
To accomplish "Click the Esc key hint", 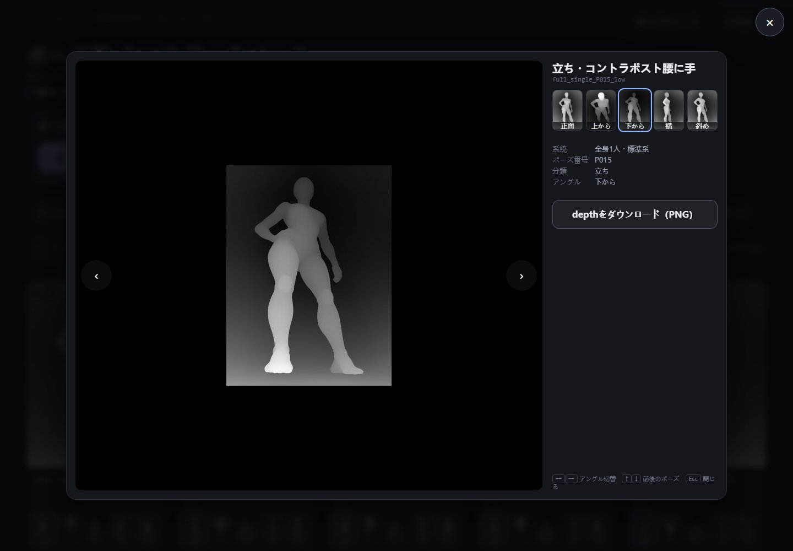I will 693,479.
